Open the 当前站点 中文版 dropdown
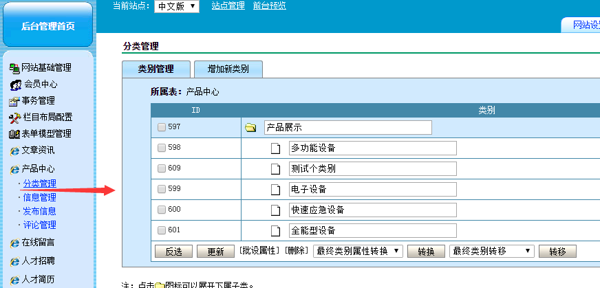 (x=167, y=6)
